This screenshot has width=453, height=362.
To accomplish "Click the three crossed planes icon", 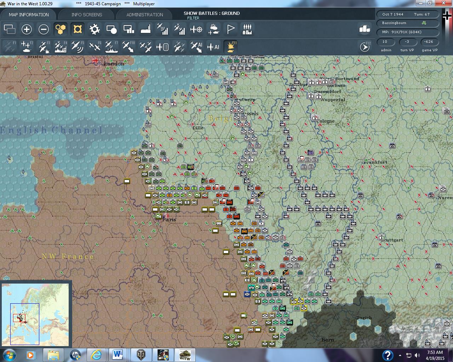I will 145,47.
